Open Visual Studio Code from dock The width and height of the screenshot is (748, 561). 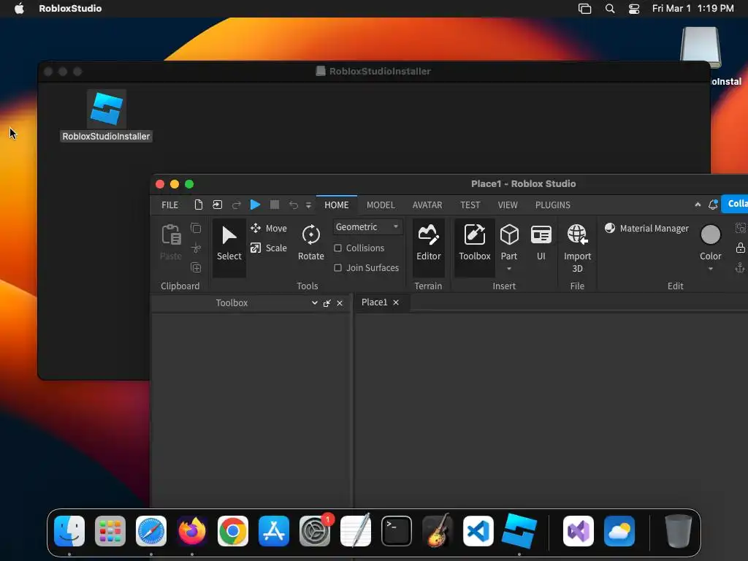pos(478,531)
